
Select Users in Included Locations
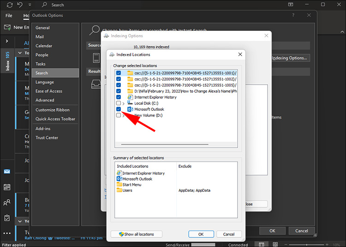(x=125, y=190)
